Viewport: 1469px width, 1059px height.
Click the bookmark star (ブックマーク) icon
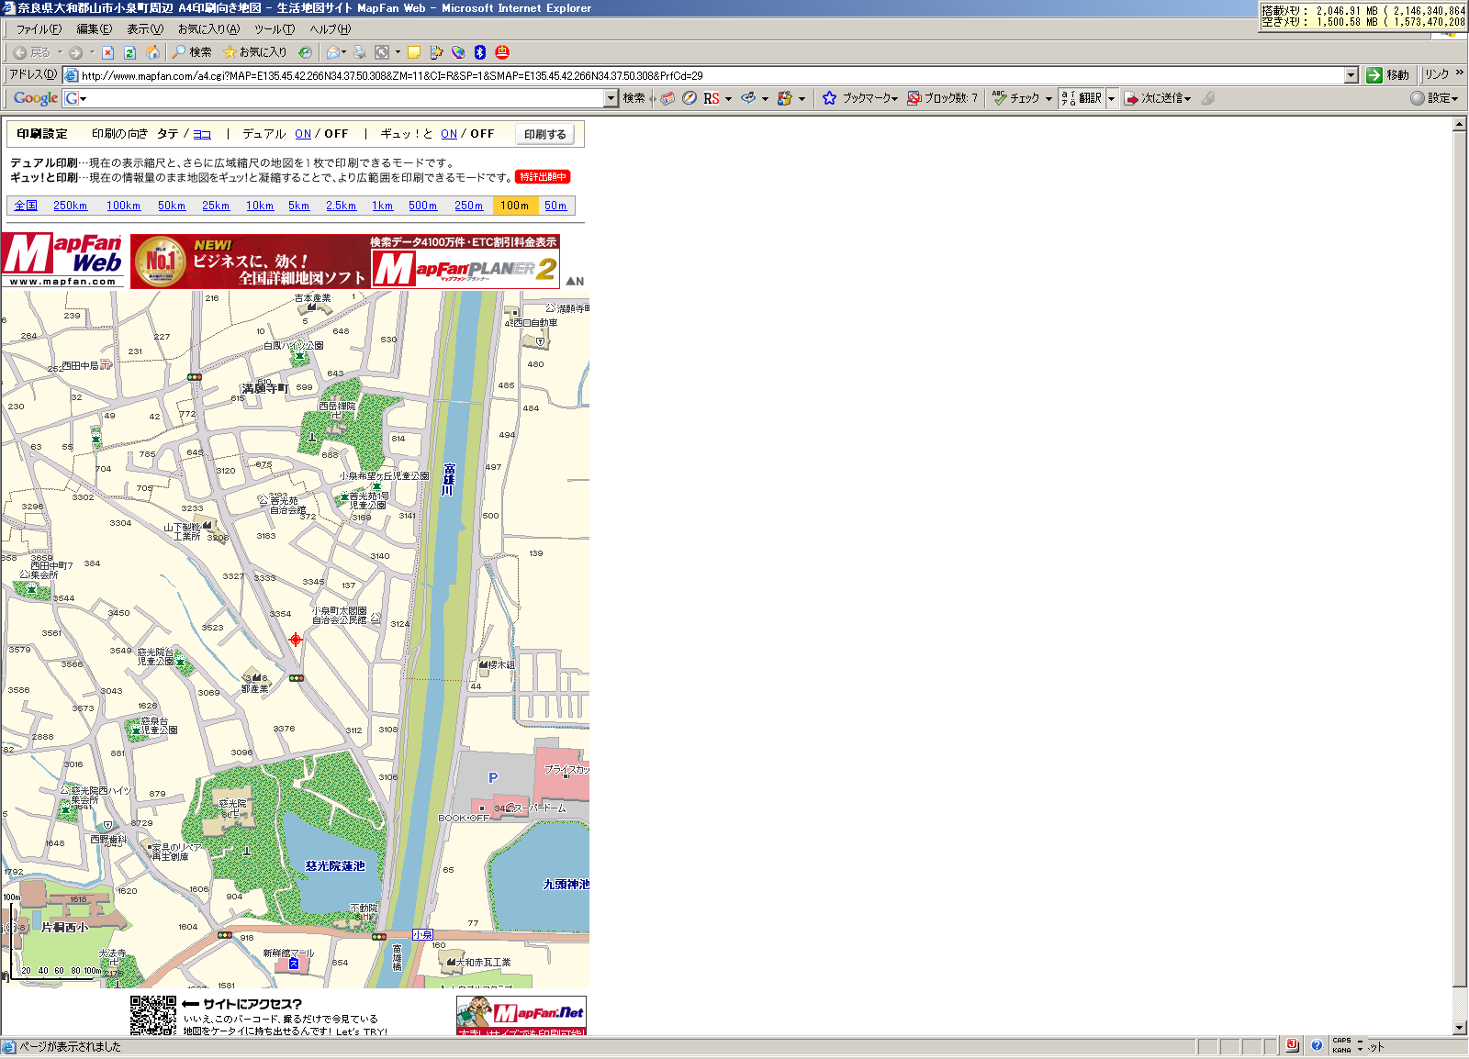coord(829,98)
